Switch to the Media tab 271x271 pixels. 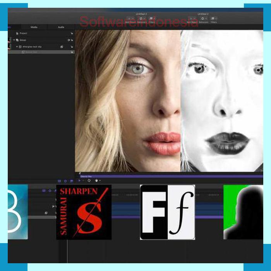click(x=34, y=27)
